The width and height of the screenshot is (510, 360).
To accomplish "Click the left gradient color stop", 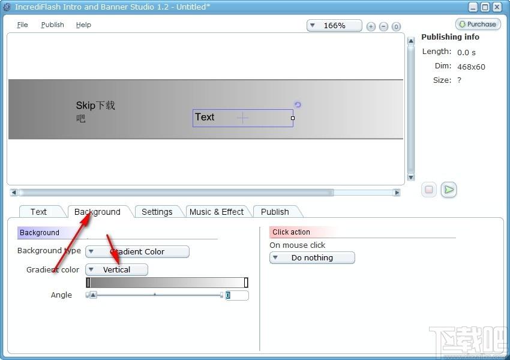I will (x=88, y=283).
